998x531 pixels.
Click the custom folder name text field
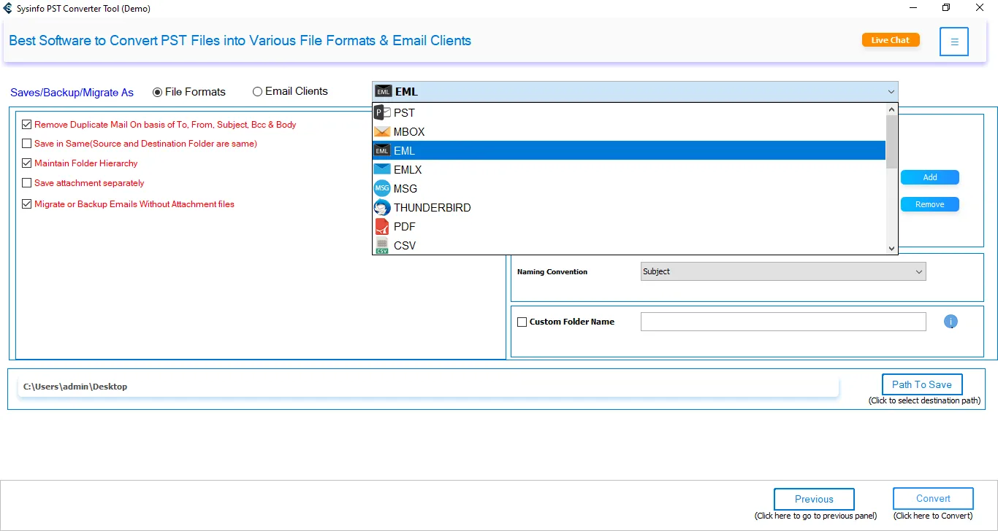click(x=782, y=322)
